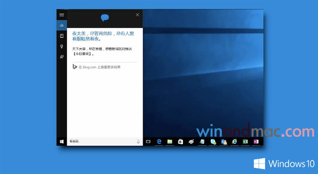Screen dimensions: 318x174
Task: Click the blue chat bubble Cortana logo
Action: (105, 18)
